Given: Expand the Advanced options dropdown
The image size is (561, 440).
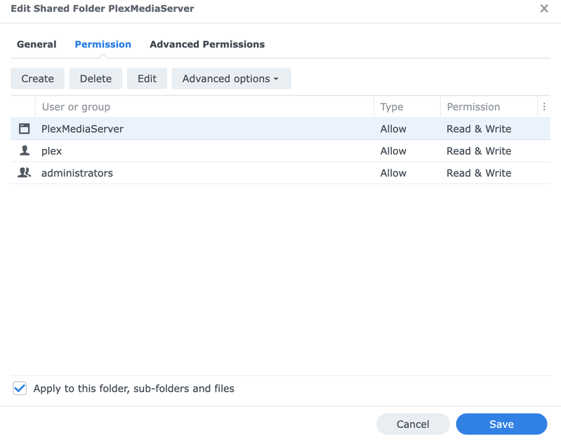Looking at the screenshot, I should 231,79.
